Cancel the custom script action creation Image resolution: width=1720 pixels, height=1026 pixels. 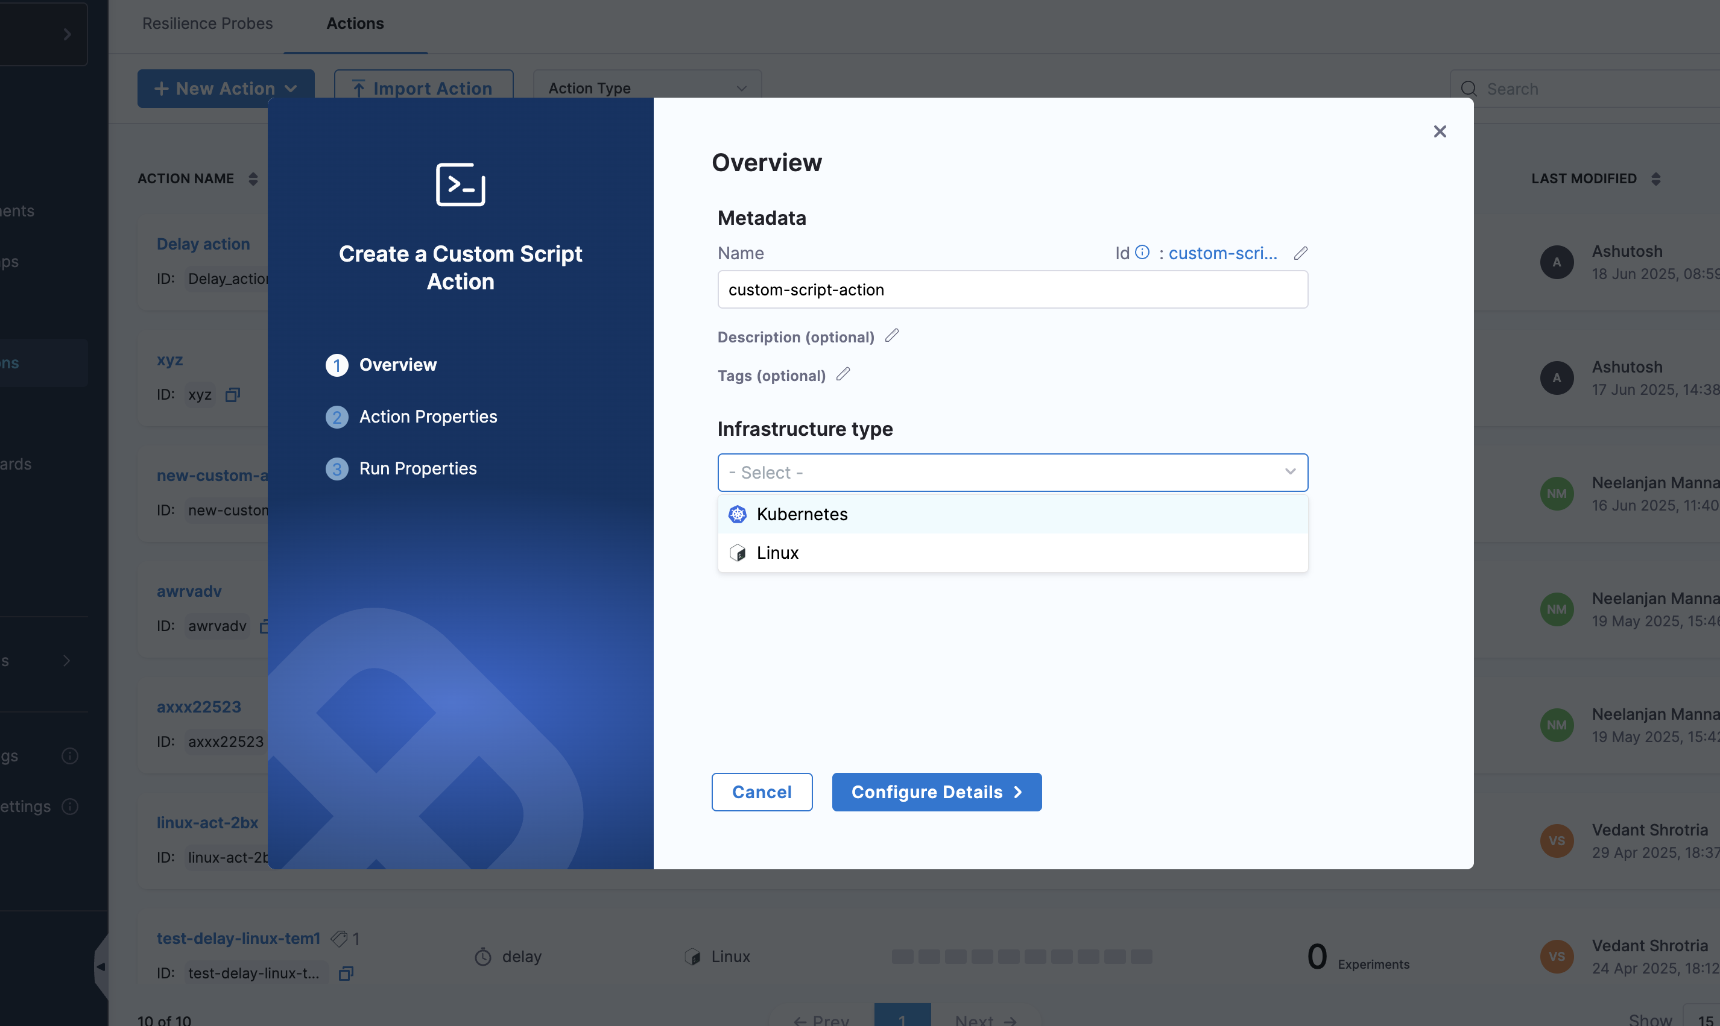[762, 792]
